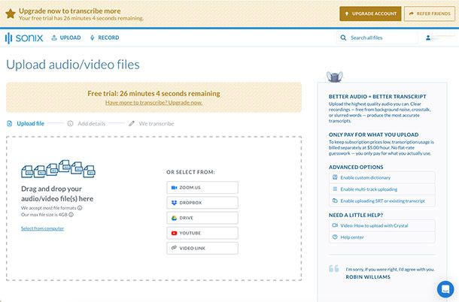Click the search magnifier icon
Screen dimensions: 459x302
click(x=343, y=38)
